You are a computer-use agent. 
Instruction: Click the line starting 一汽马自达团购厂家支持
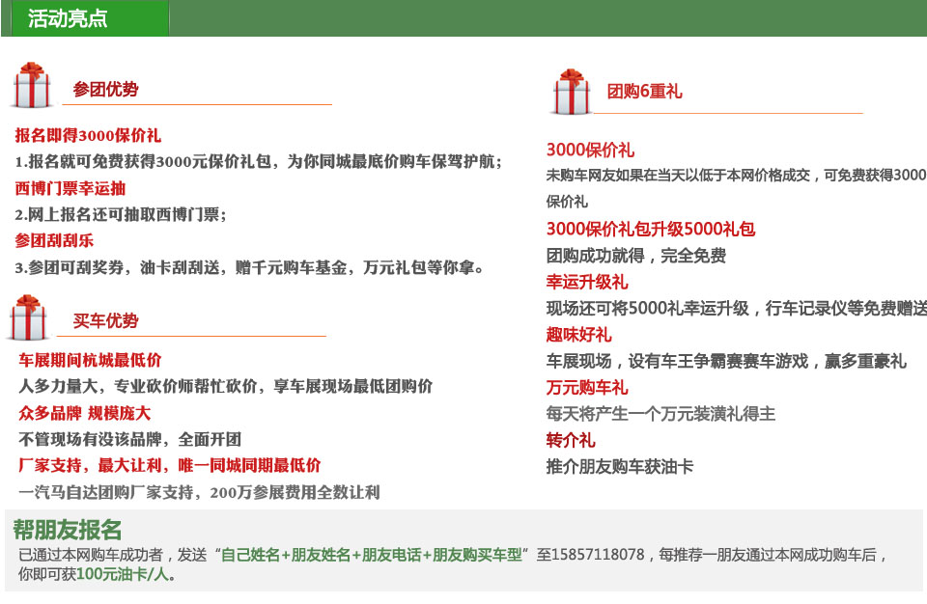199,492
